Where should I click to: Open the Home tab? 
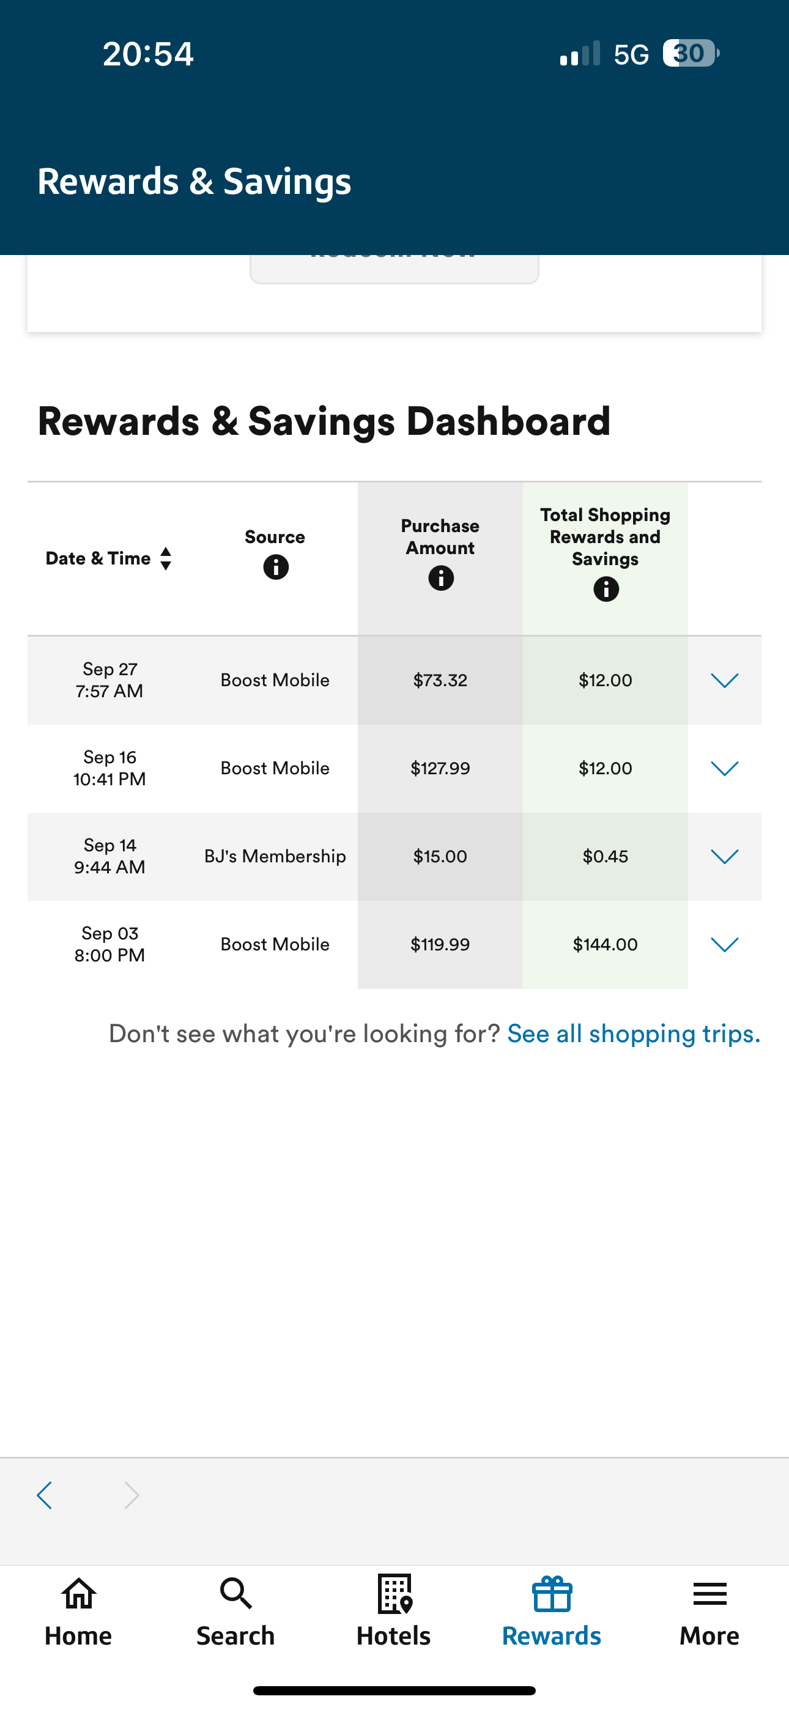(78, 1610)
